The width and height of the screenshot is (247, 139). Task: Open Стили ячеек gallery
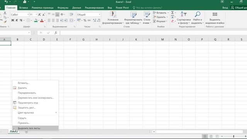point(147,18)
